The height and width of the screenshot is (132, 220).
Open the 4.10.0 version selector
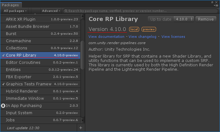(x=184, y=19)
